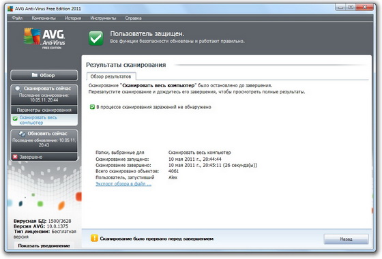382x259 pixels.
Task: Click Параметры сканирования in the sidebar
Action: pyautogui.click(x=44, y=110)
